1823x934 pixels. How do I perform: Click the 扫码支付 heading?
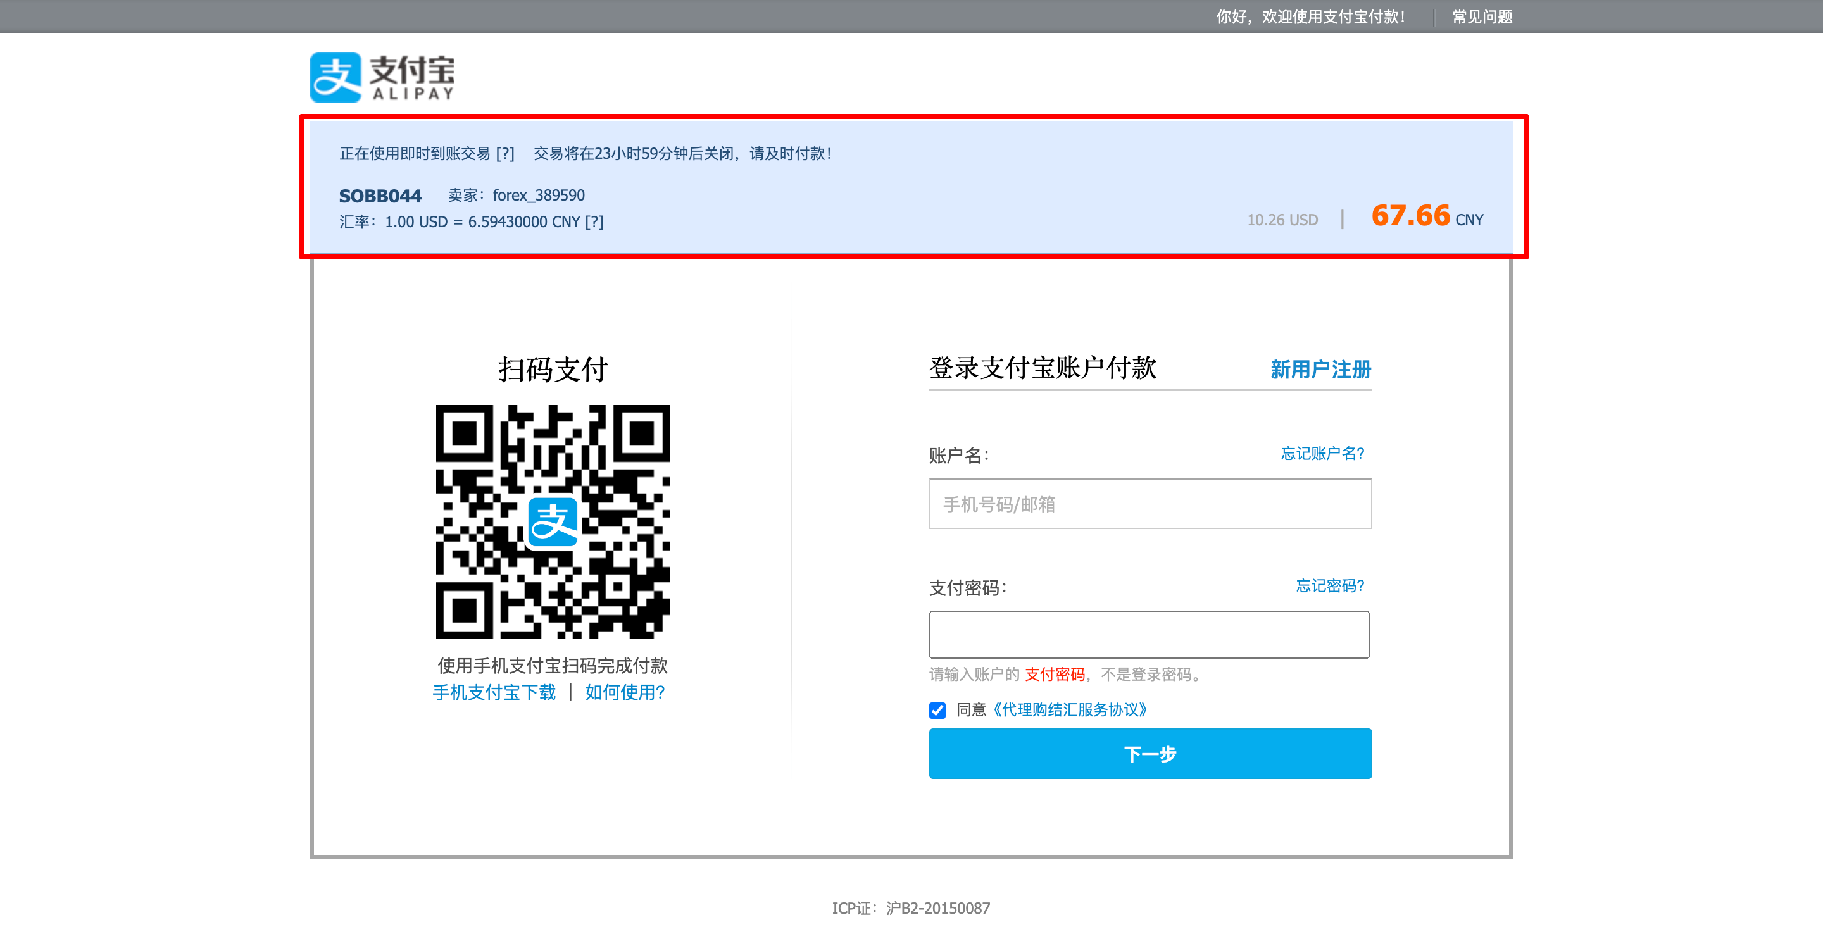553,370
